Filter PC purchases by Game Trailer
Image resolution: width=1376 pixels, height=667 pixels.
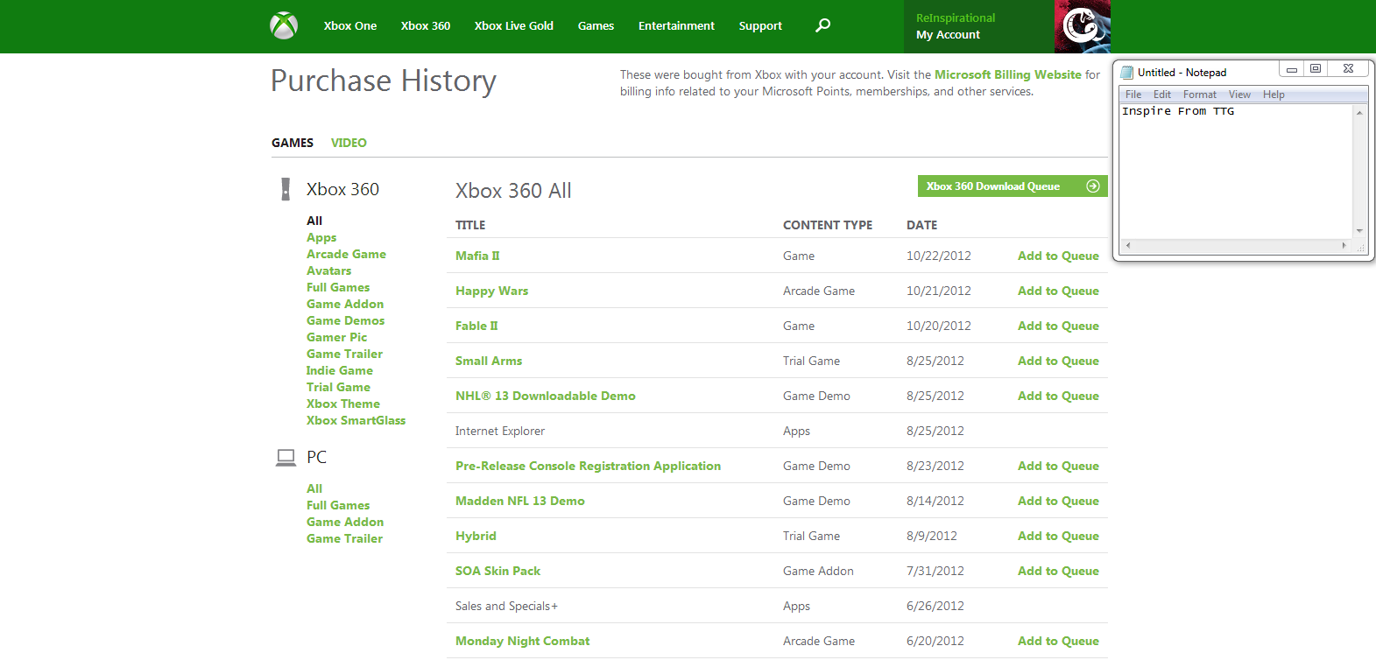(x=344, y=538)
